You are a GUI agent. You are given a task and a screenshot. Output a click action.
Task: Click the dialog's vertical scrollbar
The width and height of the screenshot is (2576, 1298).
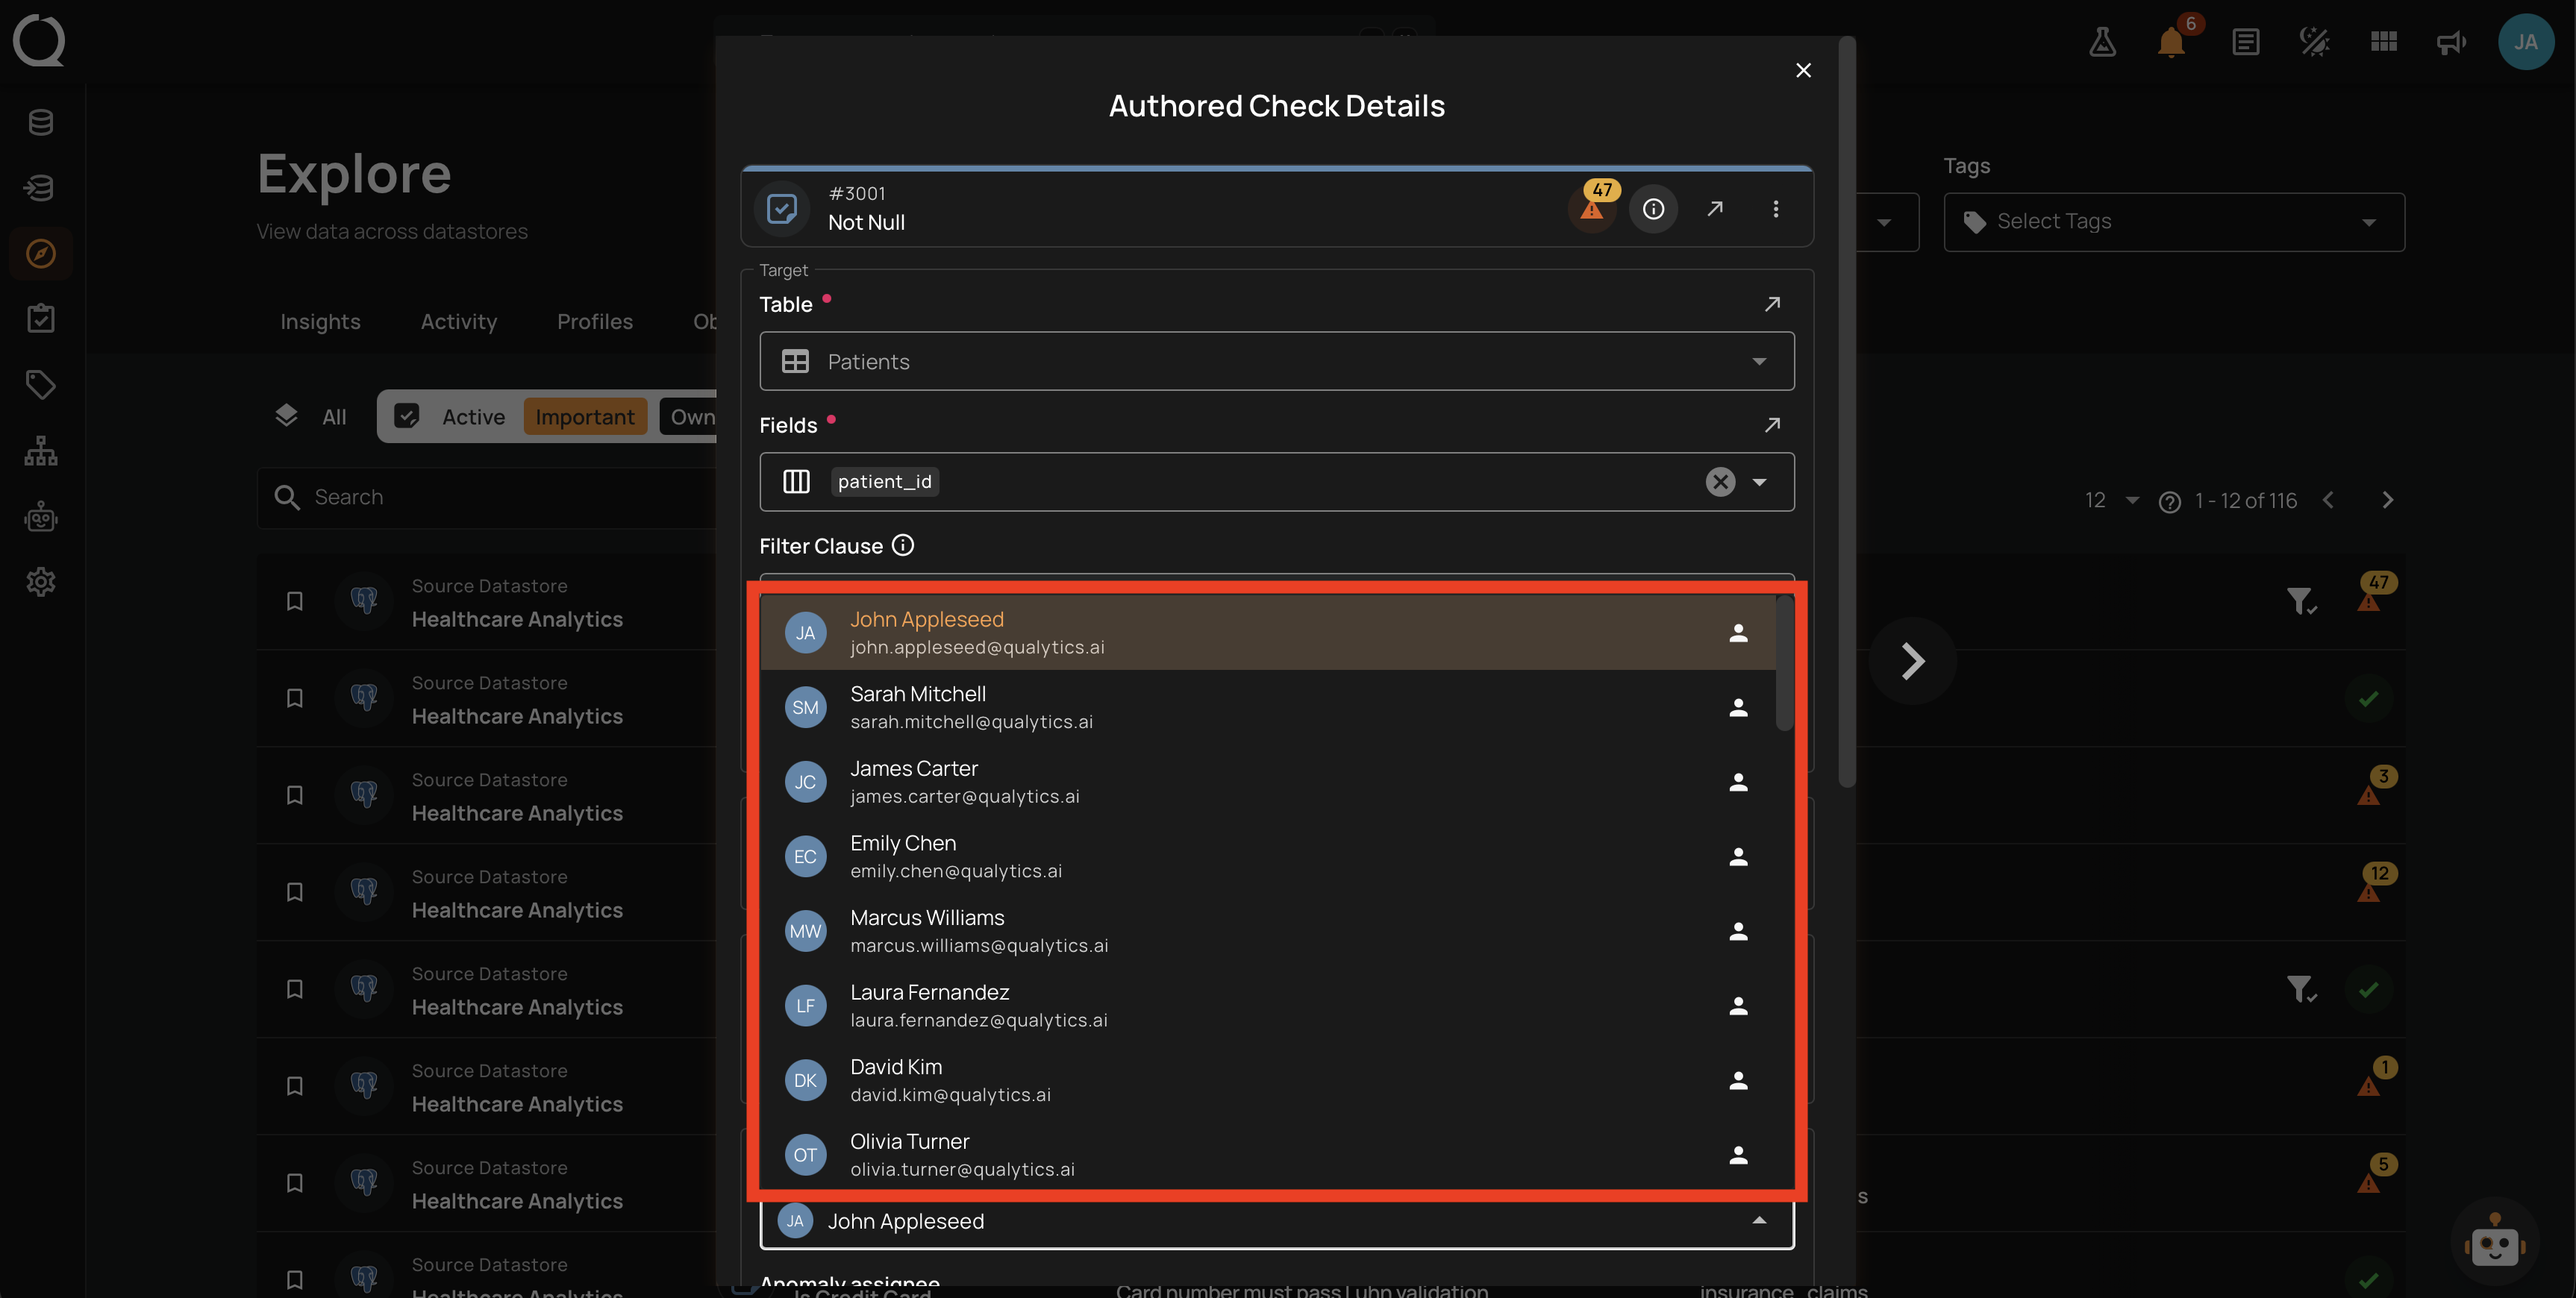click(1847, 412)
